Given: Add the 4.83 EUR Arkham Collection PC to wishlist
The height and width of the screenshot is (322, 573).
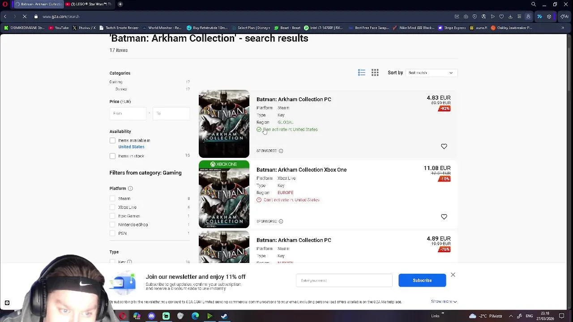Looking at the screenshot, I should 444,147.
